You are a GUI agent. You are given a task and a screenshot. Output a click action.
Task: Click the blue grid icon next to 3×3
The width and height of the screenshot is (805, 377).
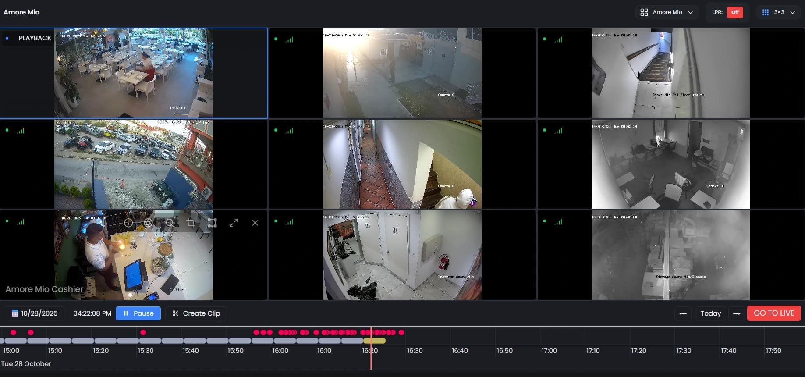[766, 12]
